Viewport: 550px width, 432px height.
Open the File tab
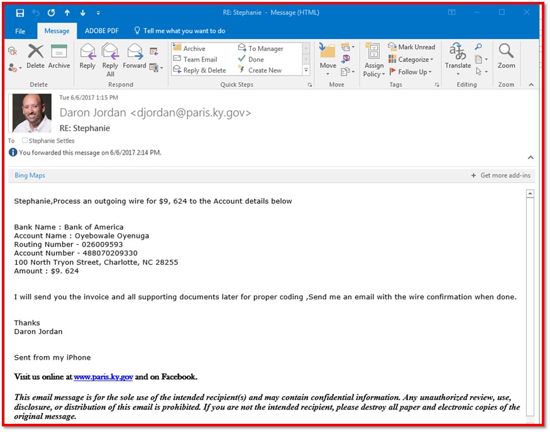click(20, 31)
